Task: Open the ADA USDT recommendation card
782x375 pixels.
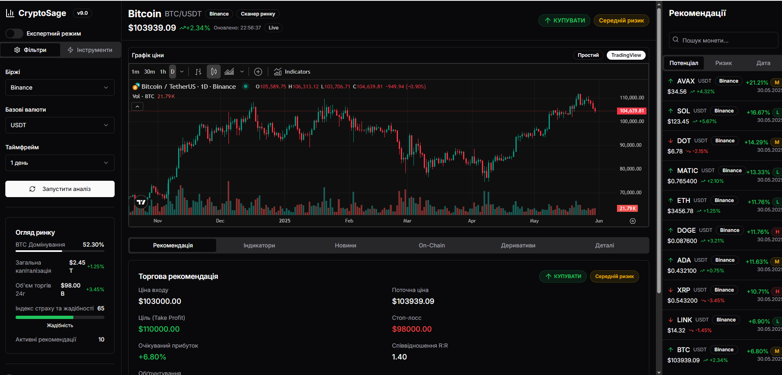Action: click(723, 265)
